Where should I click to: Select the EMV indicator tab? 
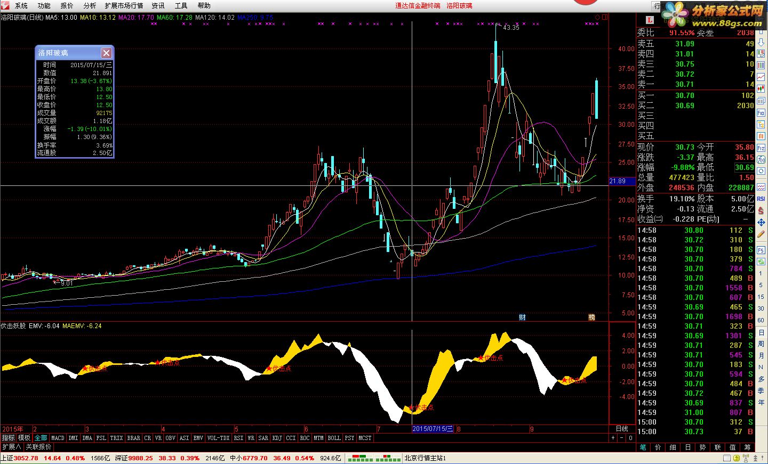(x=198, y=438)
